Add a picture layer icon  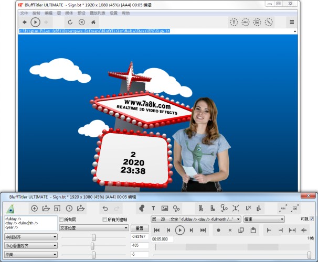tap(165, 208)
